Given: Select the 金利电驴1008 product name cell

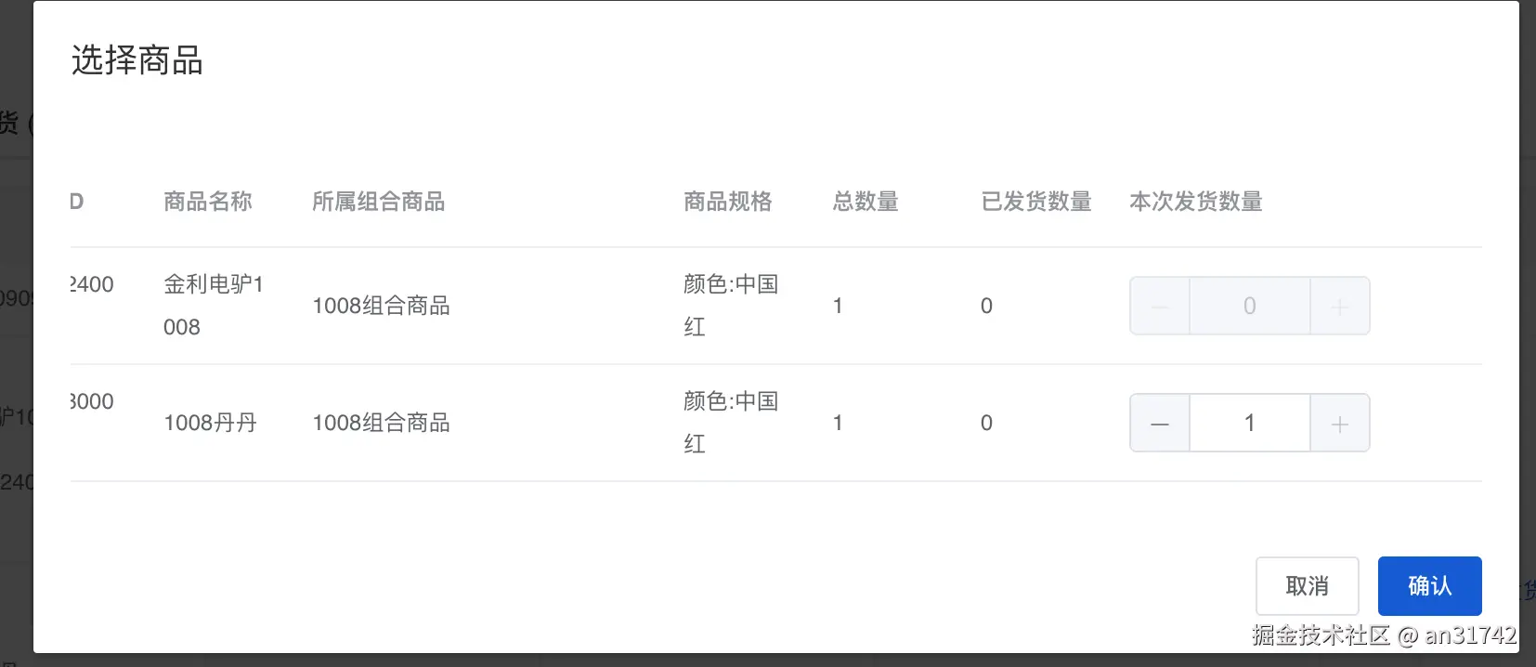Looking at the screenshot, I should [x=214, y=305].
